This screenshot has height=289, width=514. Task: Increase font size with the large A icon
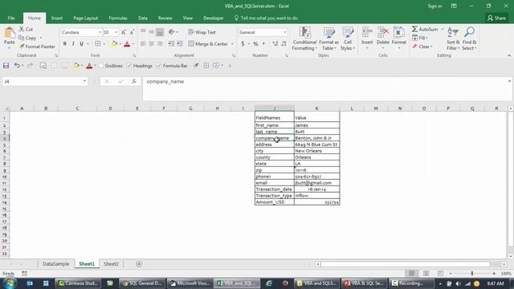point(123,32)
